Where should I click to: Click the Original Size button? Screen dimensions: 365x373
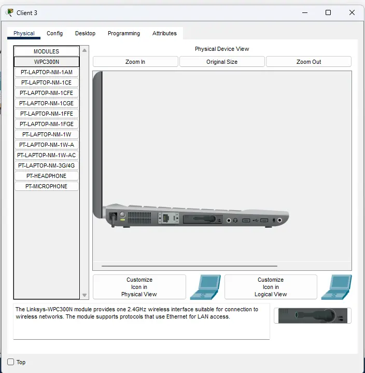(222, 62)
